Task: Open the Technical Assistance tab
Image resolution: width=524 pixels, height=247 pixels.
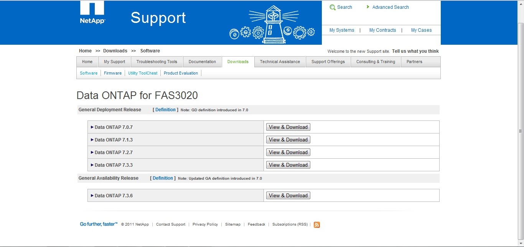Action: click(280, 62)
